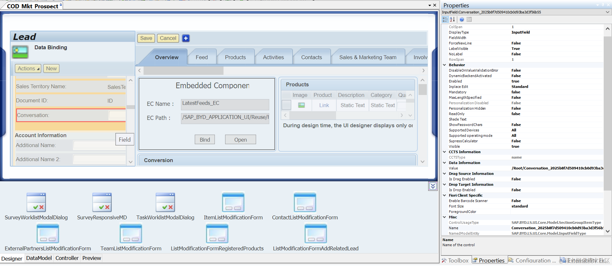Click the Lead Data Binding image icon
Screen dimensions: 612x266
[x=20, y=52]
